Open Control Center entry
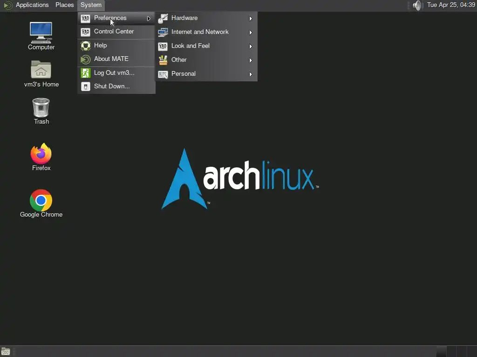Viewport: 477px width, 357px height. coord(116,32)
